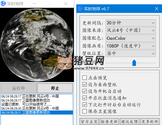This screenshot has width=162, height=125.
Task: Enable the 点击预览 checkbox
Action: point(85,78)
